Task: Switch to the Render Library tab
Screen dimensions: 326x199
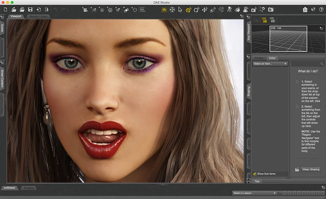Action: [38, 16]
